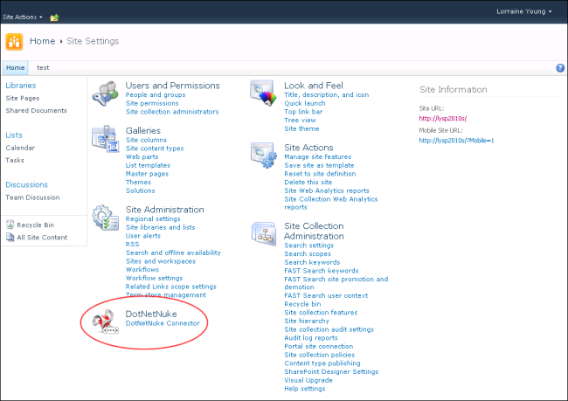This screenshot has width=568, height=401.
Task: Open the DotNetNuke Connector link
Action: click(x=163, y=323)
